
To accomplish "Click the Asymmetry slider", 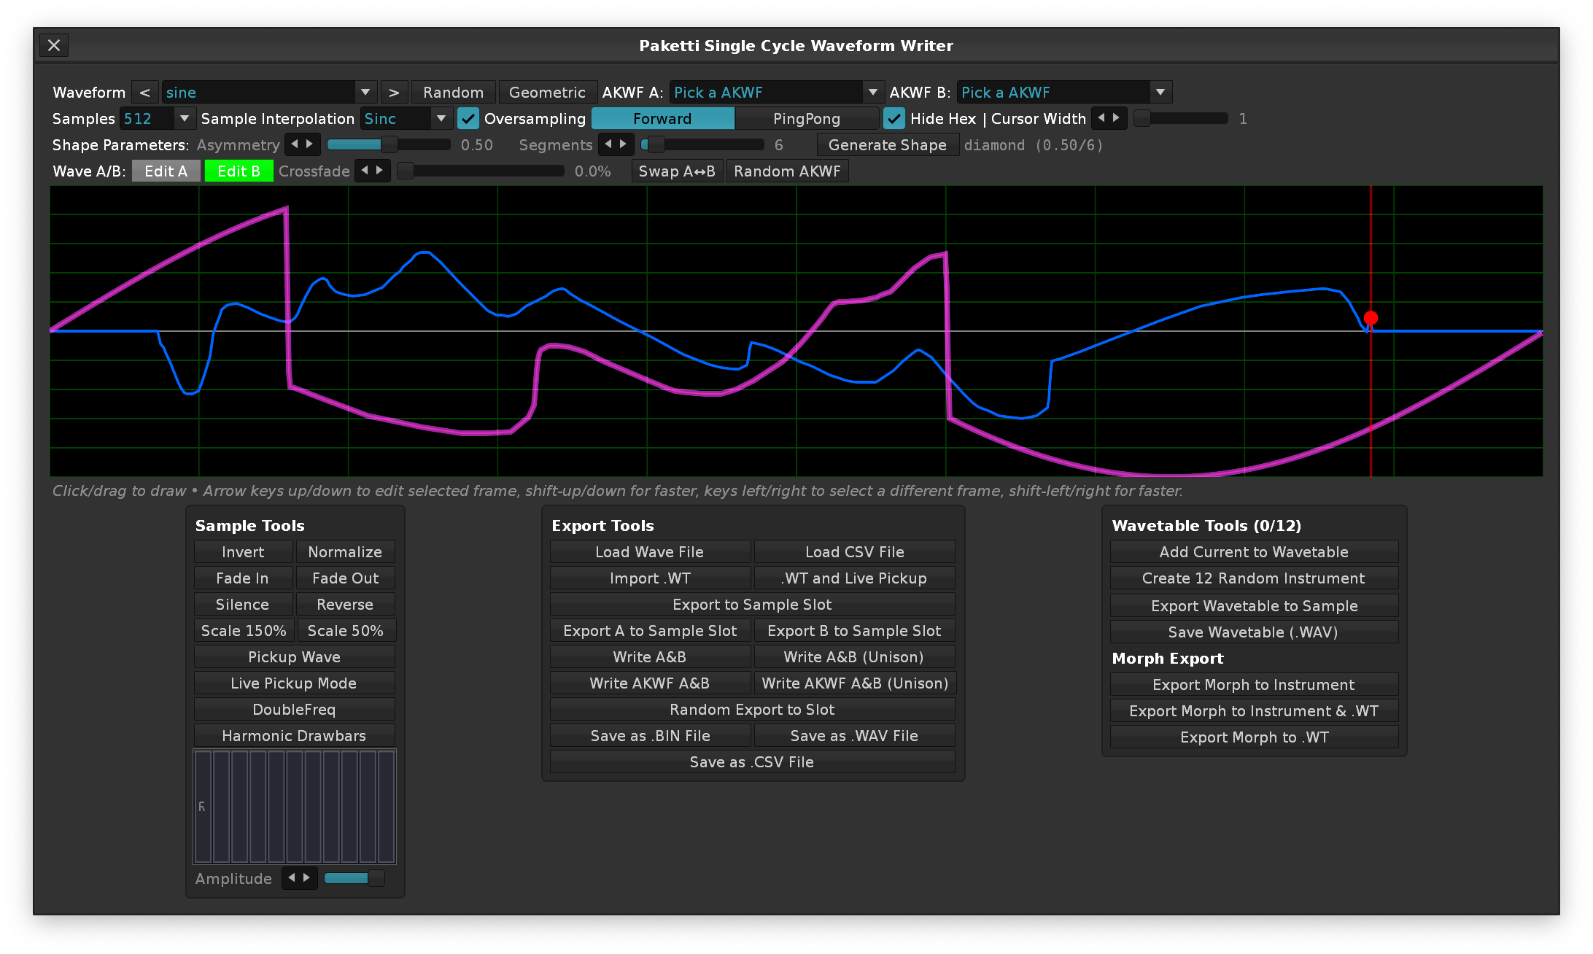I will point(388,145).
